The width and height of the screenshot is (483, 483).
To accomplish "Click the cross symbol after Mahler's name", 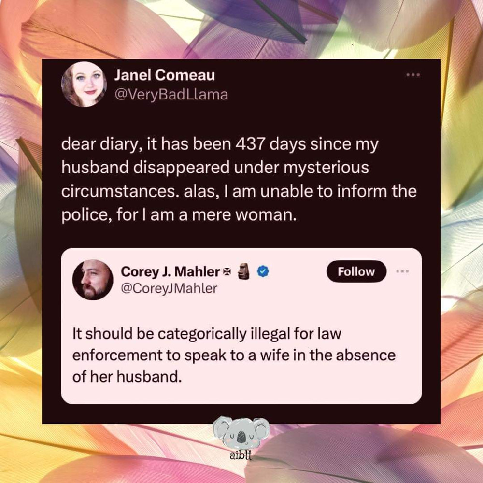I will point(227,271).
